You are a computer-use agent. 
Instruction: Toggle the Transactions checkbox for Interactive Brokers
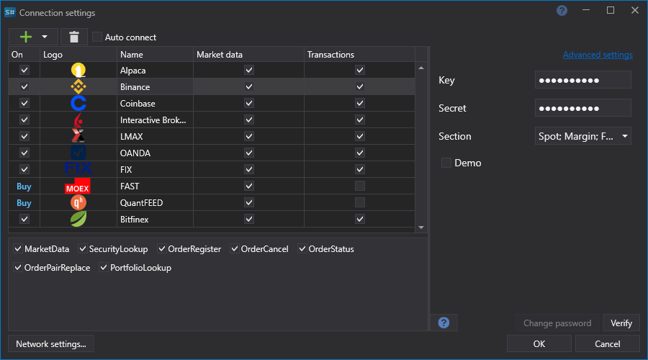tap(360, 120)
